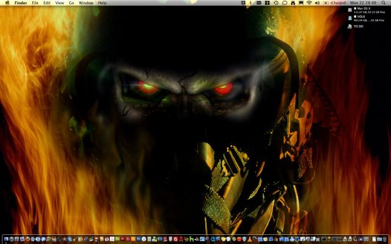Open the Finder menu

pos(21,3)
